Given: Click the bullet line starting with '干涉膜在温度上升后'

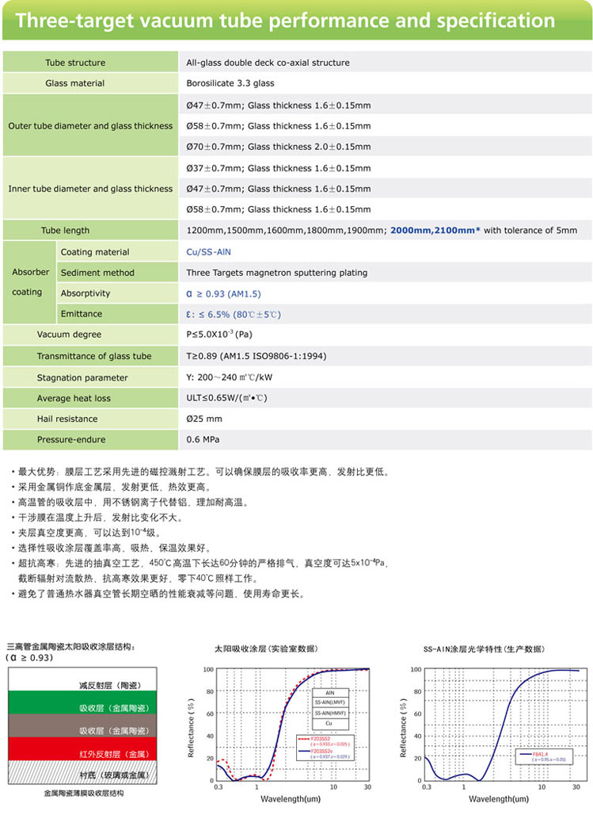Looking at the screenshot, I should [97, 518].
